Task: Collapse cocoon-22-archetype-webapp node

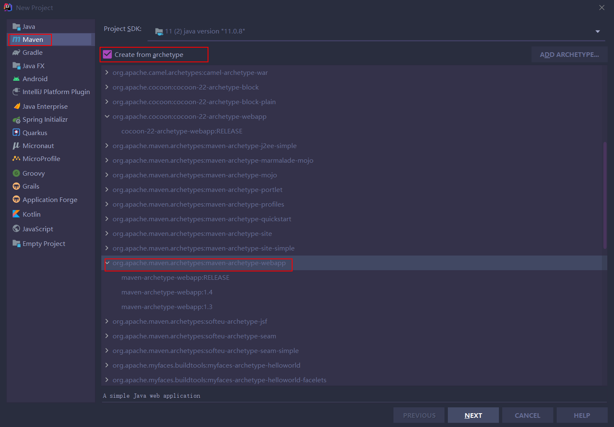Action: tap(107, 116)
